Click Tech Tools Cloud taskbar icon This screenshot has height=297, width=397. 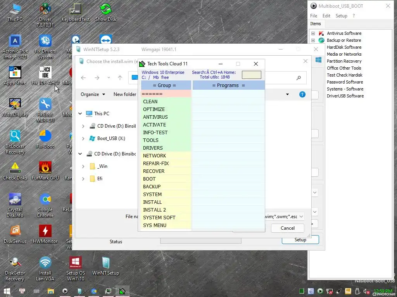pos(123,291)
